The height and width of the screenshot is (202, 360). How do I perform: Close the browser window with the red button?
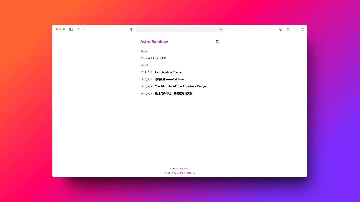pos(57,29)
